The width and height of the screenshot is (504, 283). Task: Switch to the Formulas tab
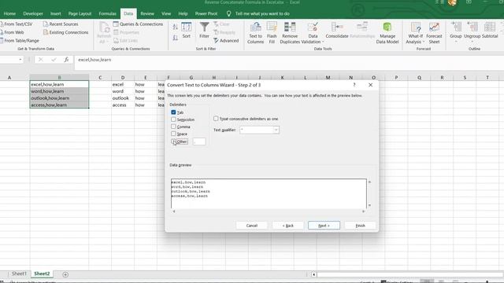(107, 14)
